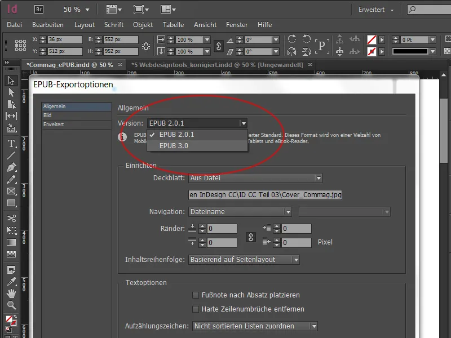Screen dimensions: 451x338
Task: Select the Gradient Feather tool
Action: (x=11, y=254)
